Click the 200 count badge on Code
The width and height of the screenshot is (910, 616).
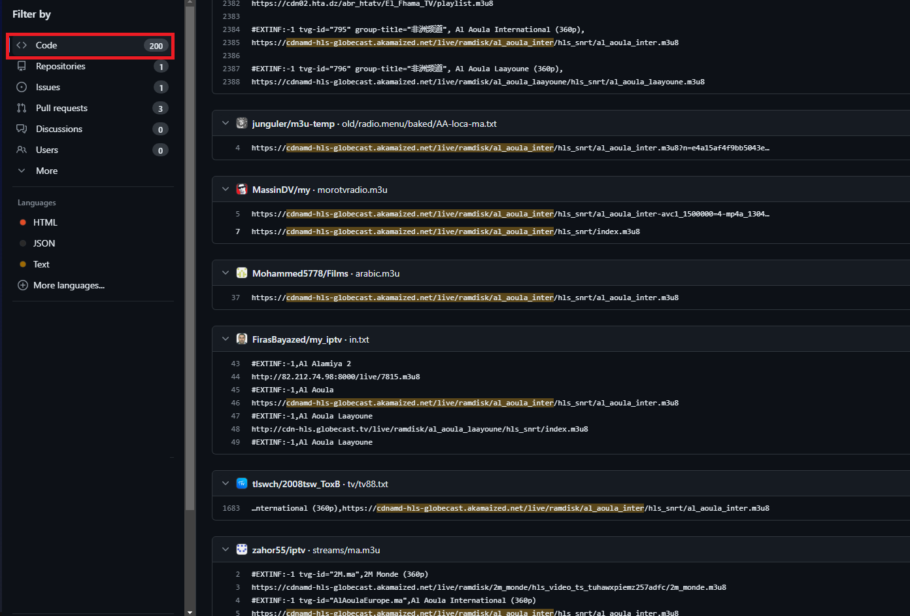pos(156,45)
